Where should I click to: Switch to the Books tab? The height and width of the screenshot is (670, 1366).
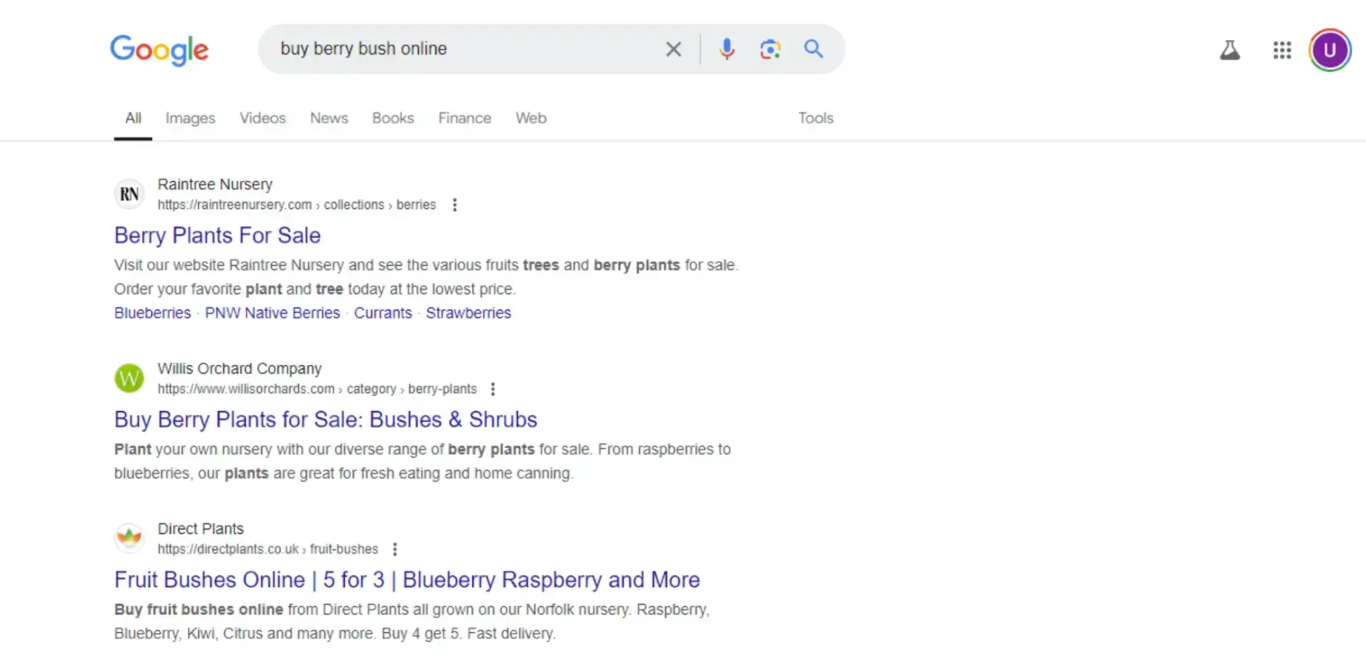click(x=393, y=118)
